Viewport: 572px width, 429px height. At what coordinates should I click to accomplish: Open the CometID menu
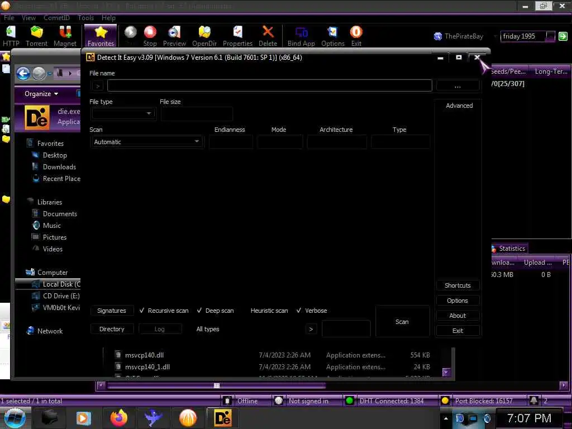point(56,17)
